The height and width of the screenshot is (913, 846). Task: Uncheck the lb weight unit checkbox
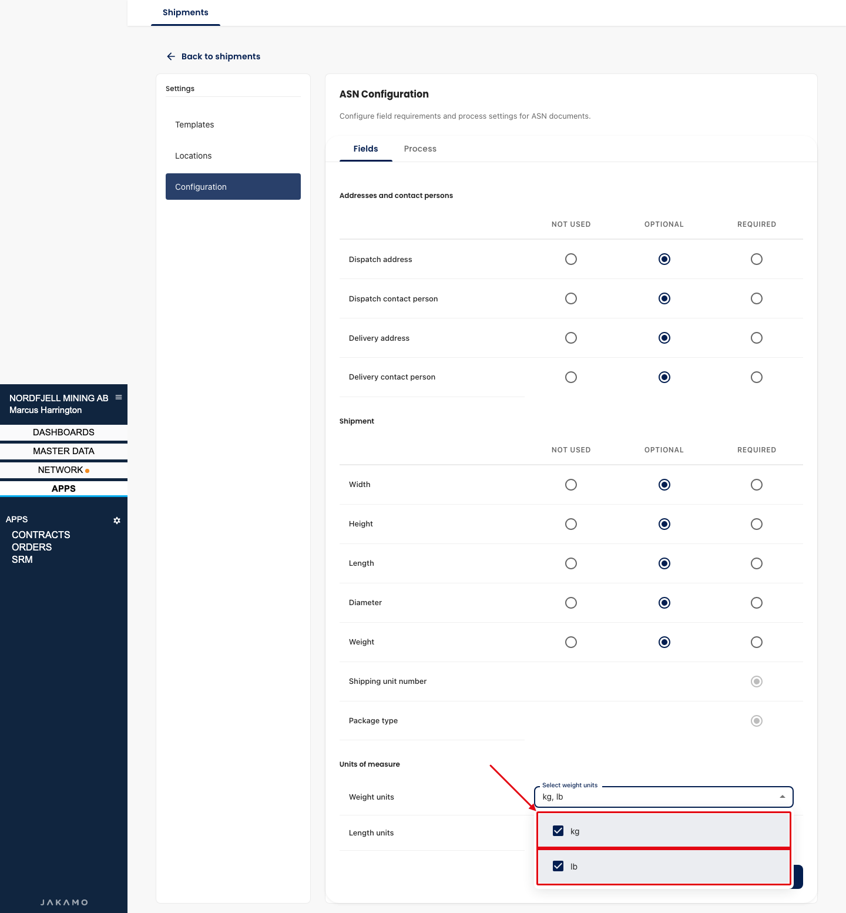[x=558, y=866]
